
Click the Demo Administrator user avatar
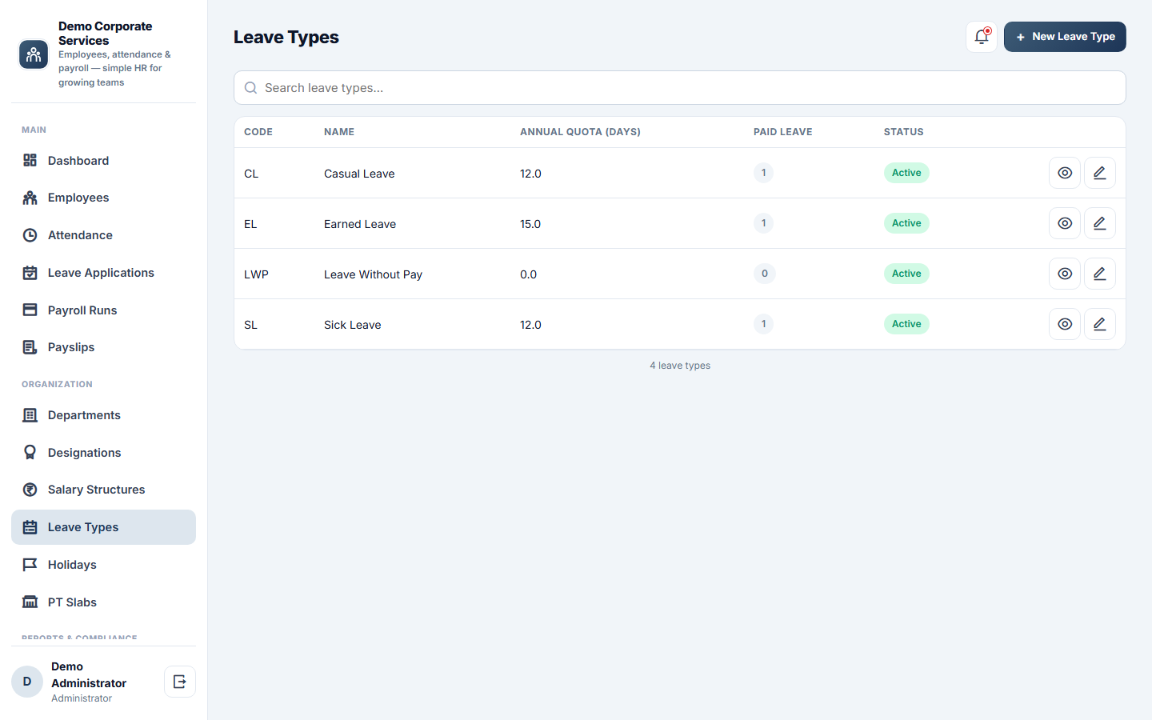pos(27,682)
